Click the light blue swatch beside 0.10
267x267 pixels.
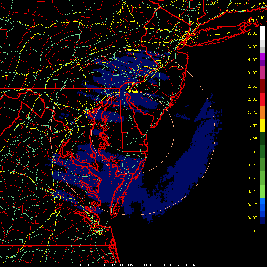click(x=262, y=201)
